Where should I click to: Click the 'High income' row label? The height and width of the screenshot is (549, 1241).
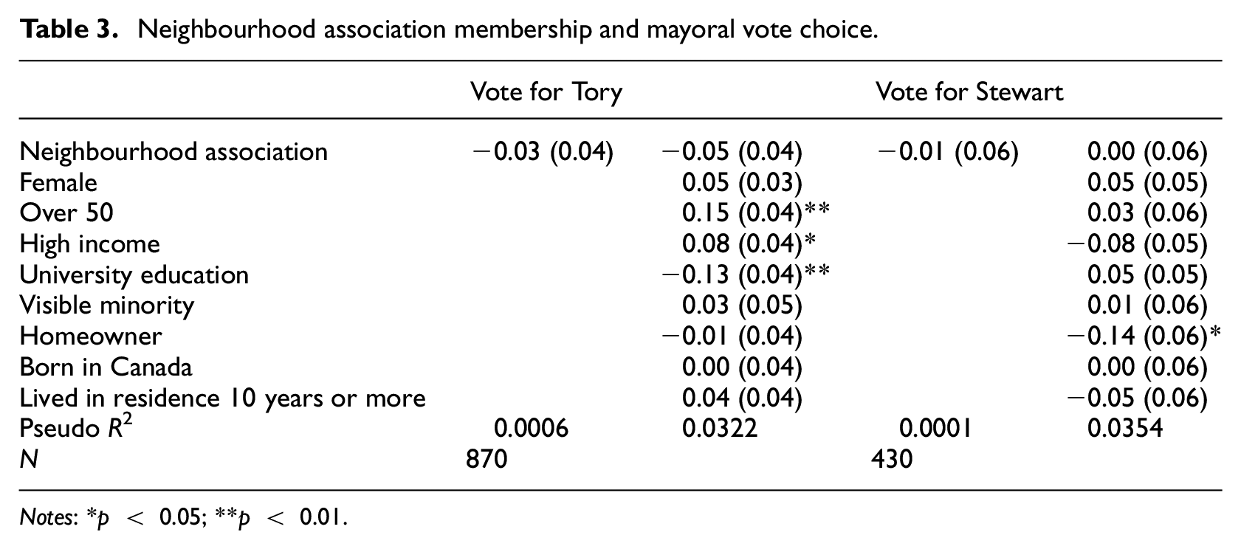89,244
